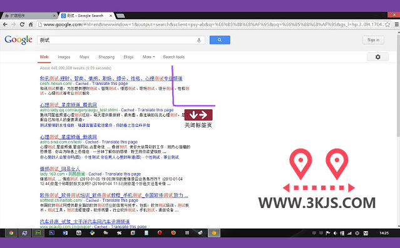Viewport: 400px width, 248px height.
Task: Open the Python icon in the taskbar
Action: coord(93,233)
